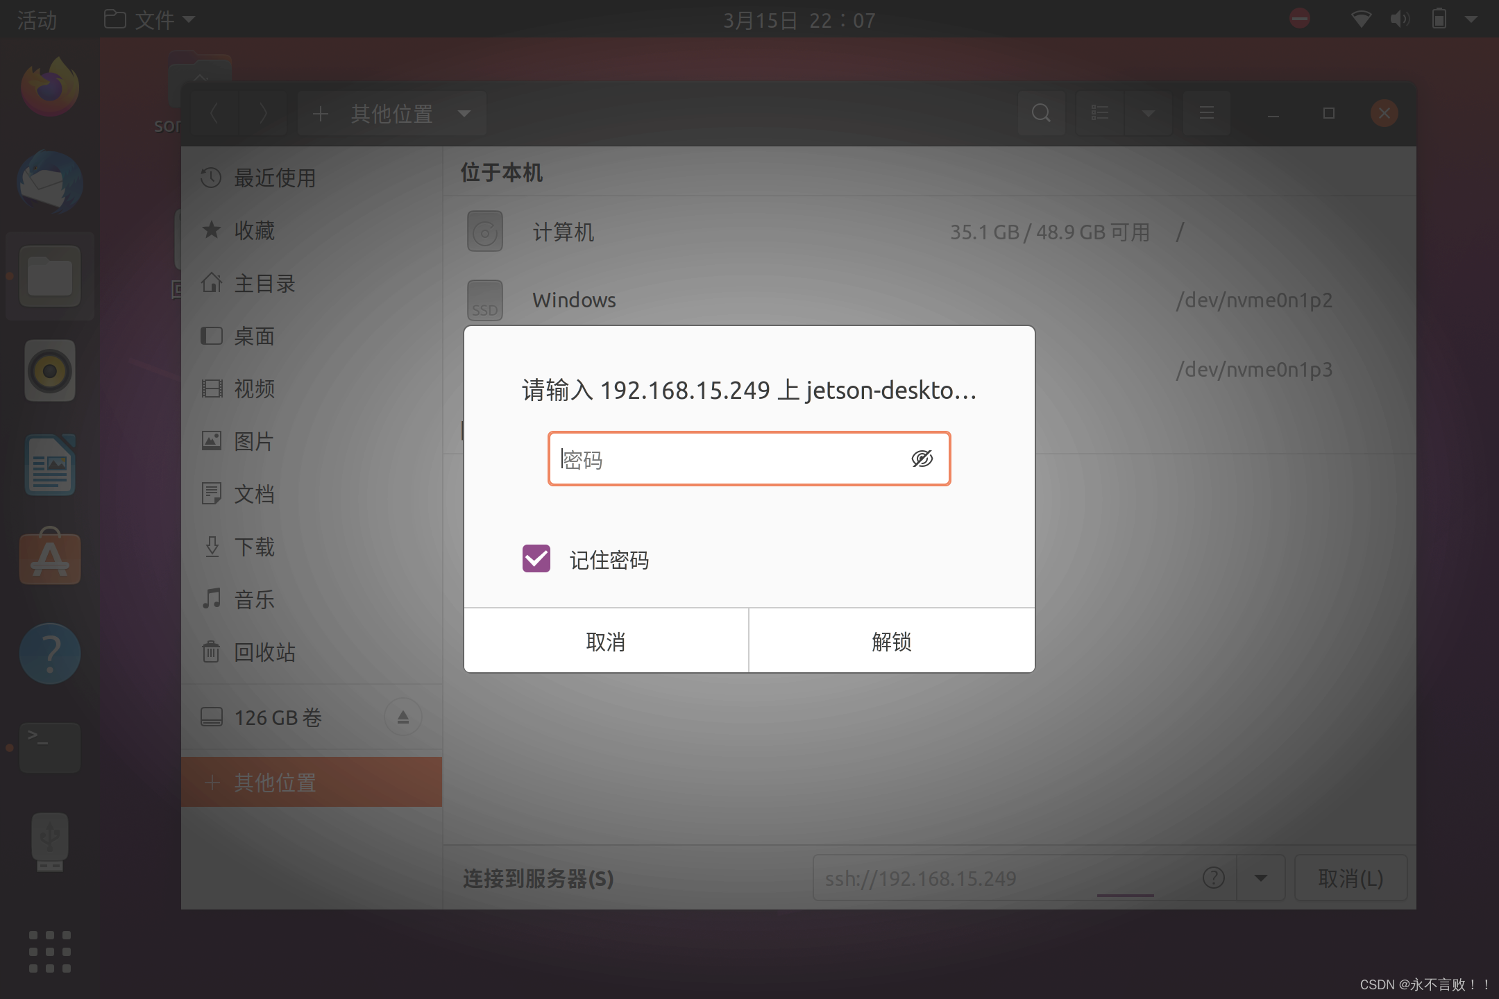The width and height of the screenshot is (1499, 999).
Task: Open view options dropdown arrow in Files
Action: 1149,113
